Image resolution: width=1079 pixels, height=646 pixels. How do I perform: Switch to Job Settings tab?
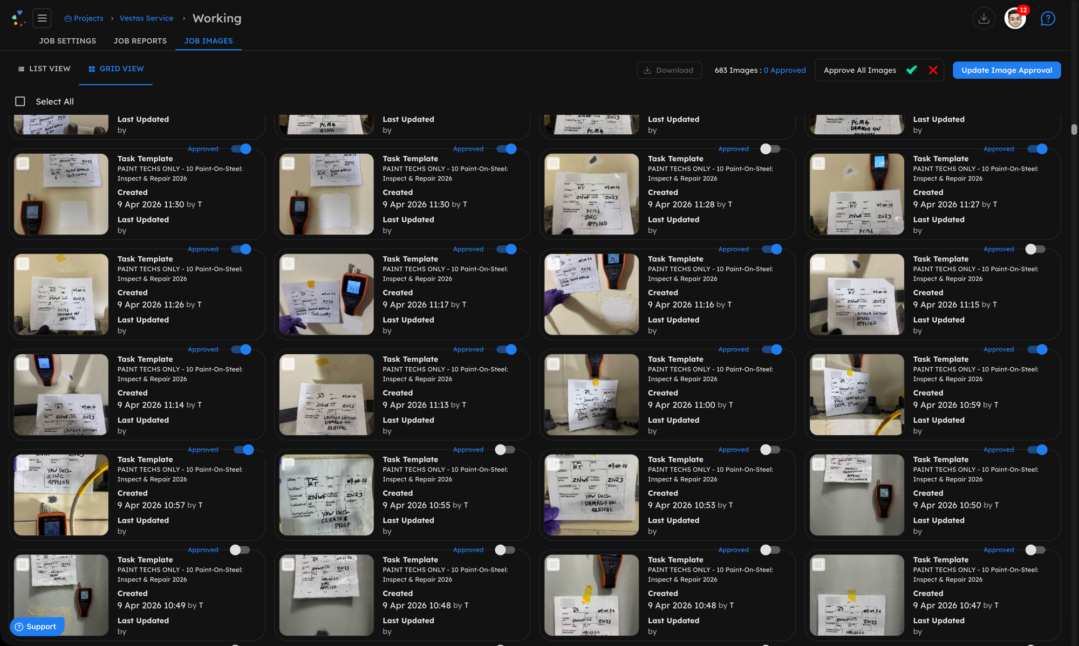pos(67,41)
